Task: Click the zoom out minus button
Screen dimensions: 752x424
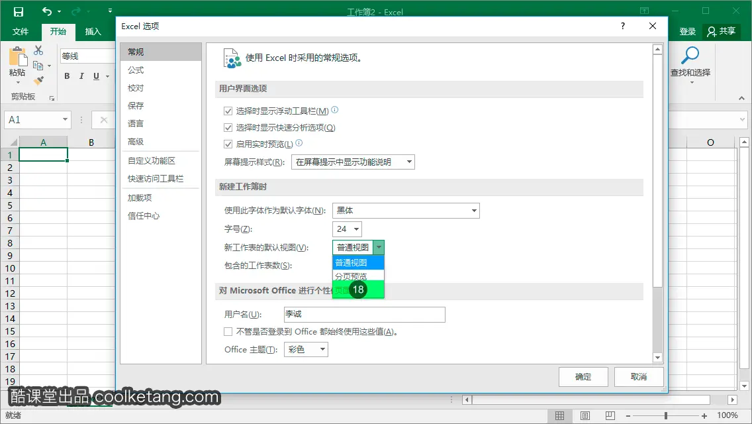Action: [x=628, y=416]
